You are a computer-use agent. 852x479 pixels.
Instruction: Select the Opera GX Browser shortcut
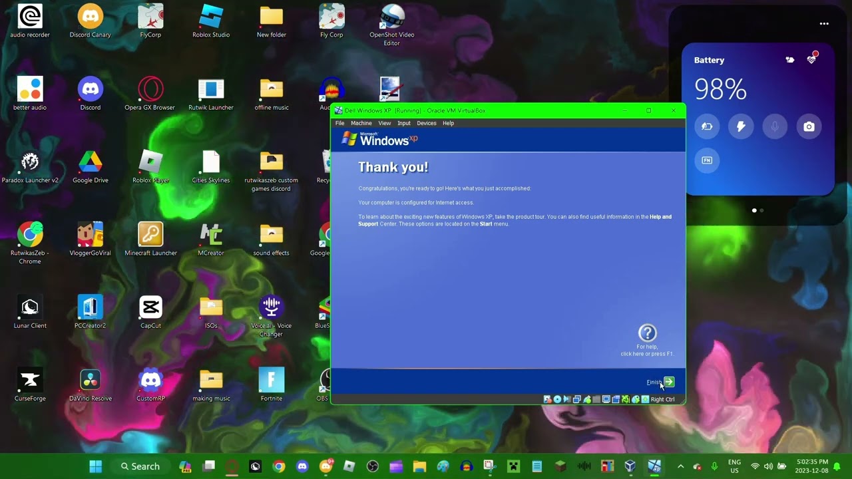tap(150, 94)
